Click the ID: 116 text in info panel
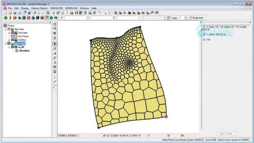This screenshot has width=254, height=143. point(207,40)
